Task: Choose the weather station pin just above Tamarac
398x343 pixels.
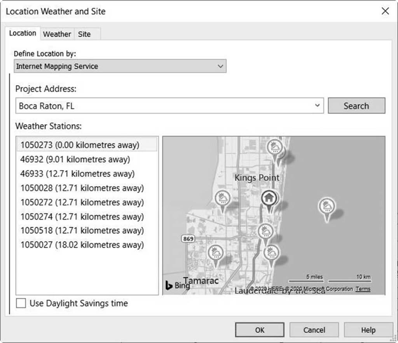Action: pyautogui.click(x=216, y=253)
